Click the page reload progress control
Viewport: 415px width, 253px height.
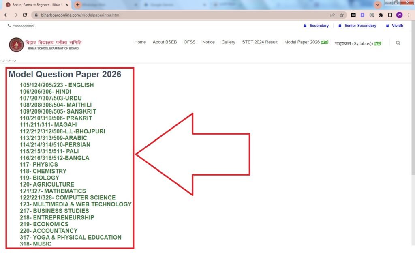(x=25, y=15)
